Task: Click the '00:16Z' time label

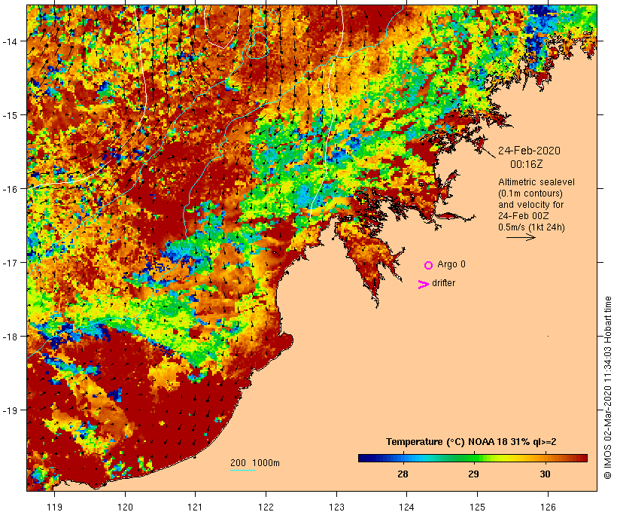Action: coord(527,164)
